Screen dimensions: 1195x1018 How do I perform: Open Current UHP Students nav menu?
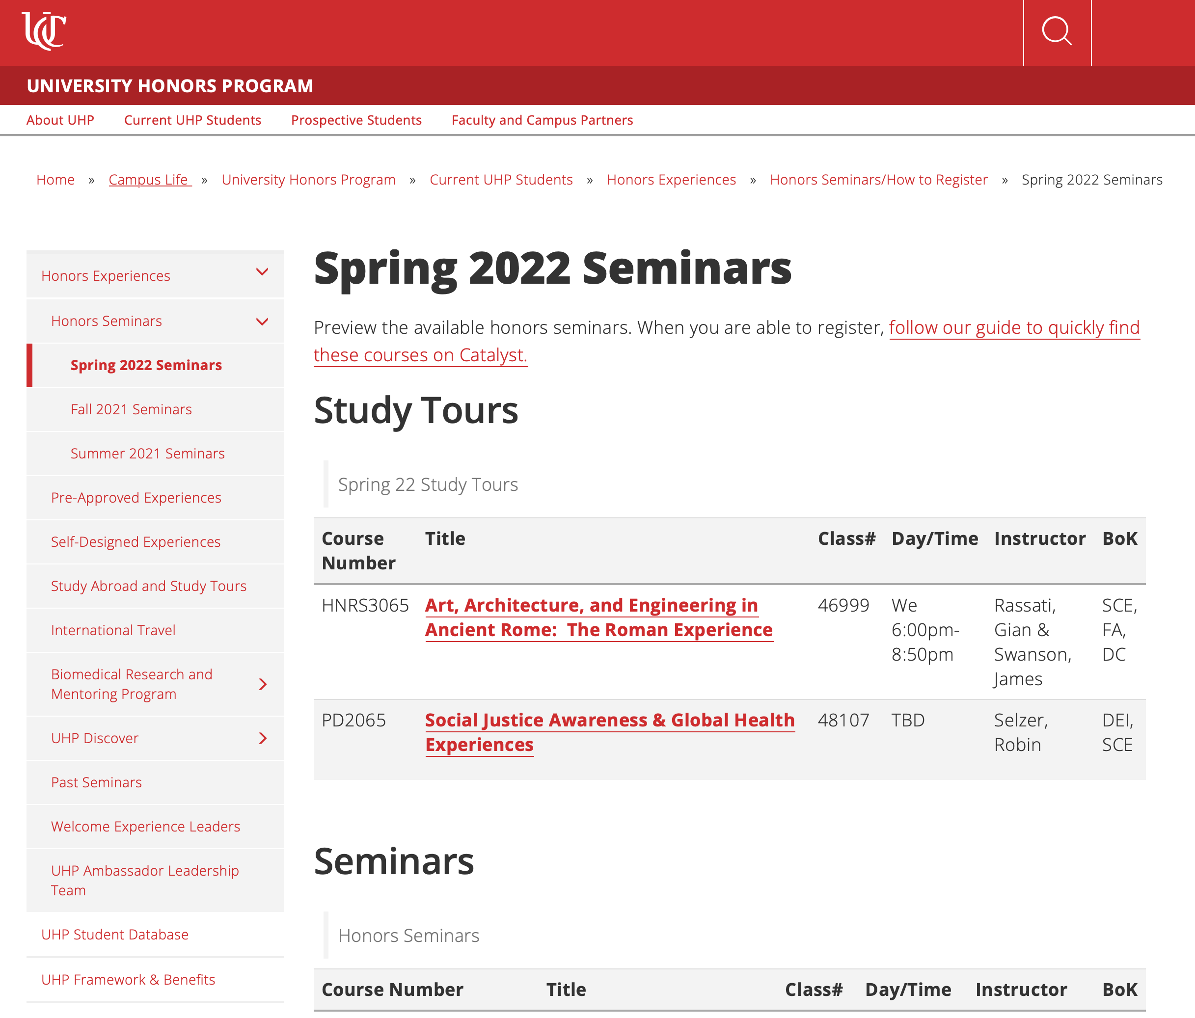click(192, 120)
